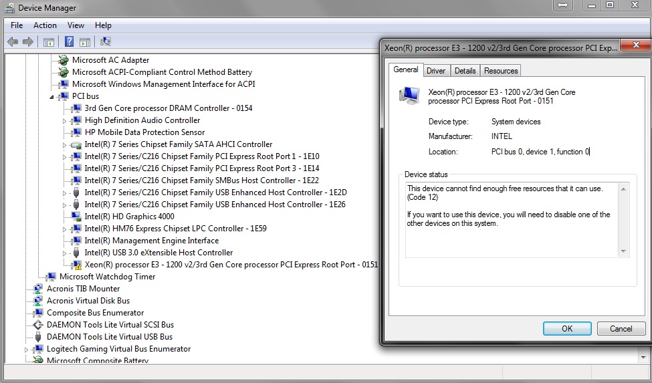Viewport: 652px width, 383px height.
Task: Open the View menu
Action: [x=76, y=25]
